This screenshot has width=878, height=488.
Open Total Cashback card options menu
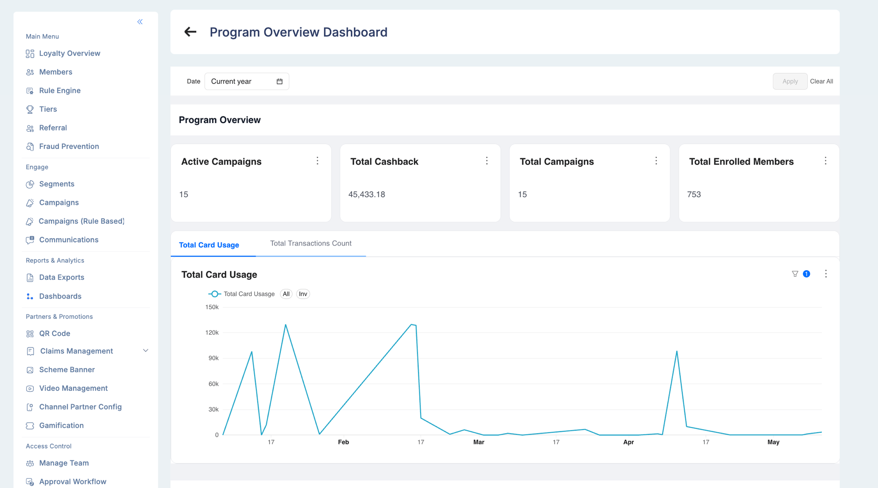(x=487, y=161)
